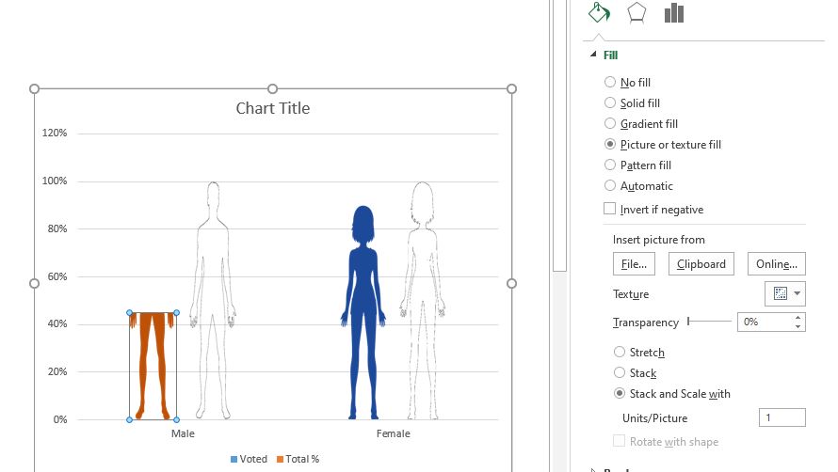Collapse the Fill section
Image resolution: width=838 pixels, height=472 pixels.
click(593, 55)
